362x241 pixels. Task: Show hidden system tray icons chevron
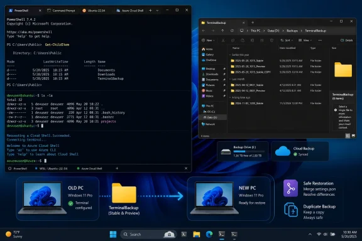click(310, 234)
